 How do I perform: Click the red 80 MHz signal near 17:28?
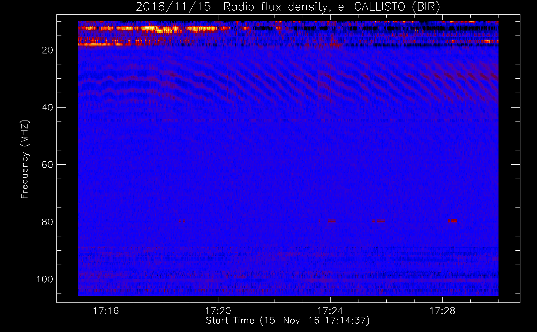(452, 221)
